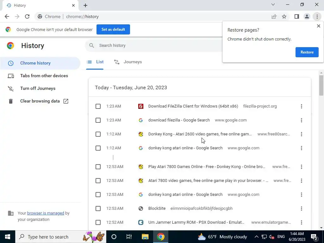The width and height of the screenshot is (324, 243).
Task: Check the Download FileZilla Client entry checkbox
Action: pyautogui.click(x=98, y=106)
